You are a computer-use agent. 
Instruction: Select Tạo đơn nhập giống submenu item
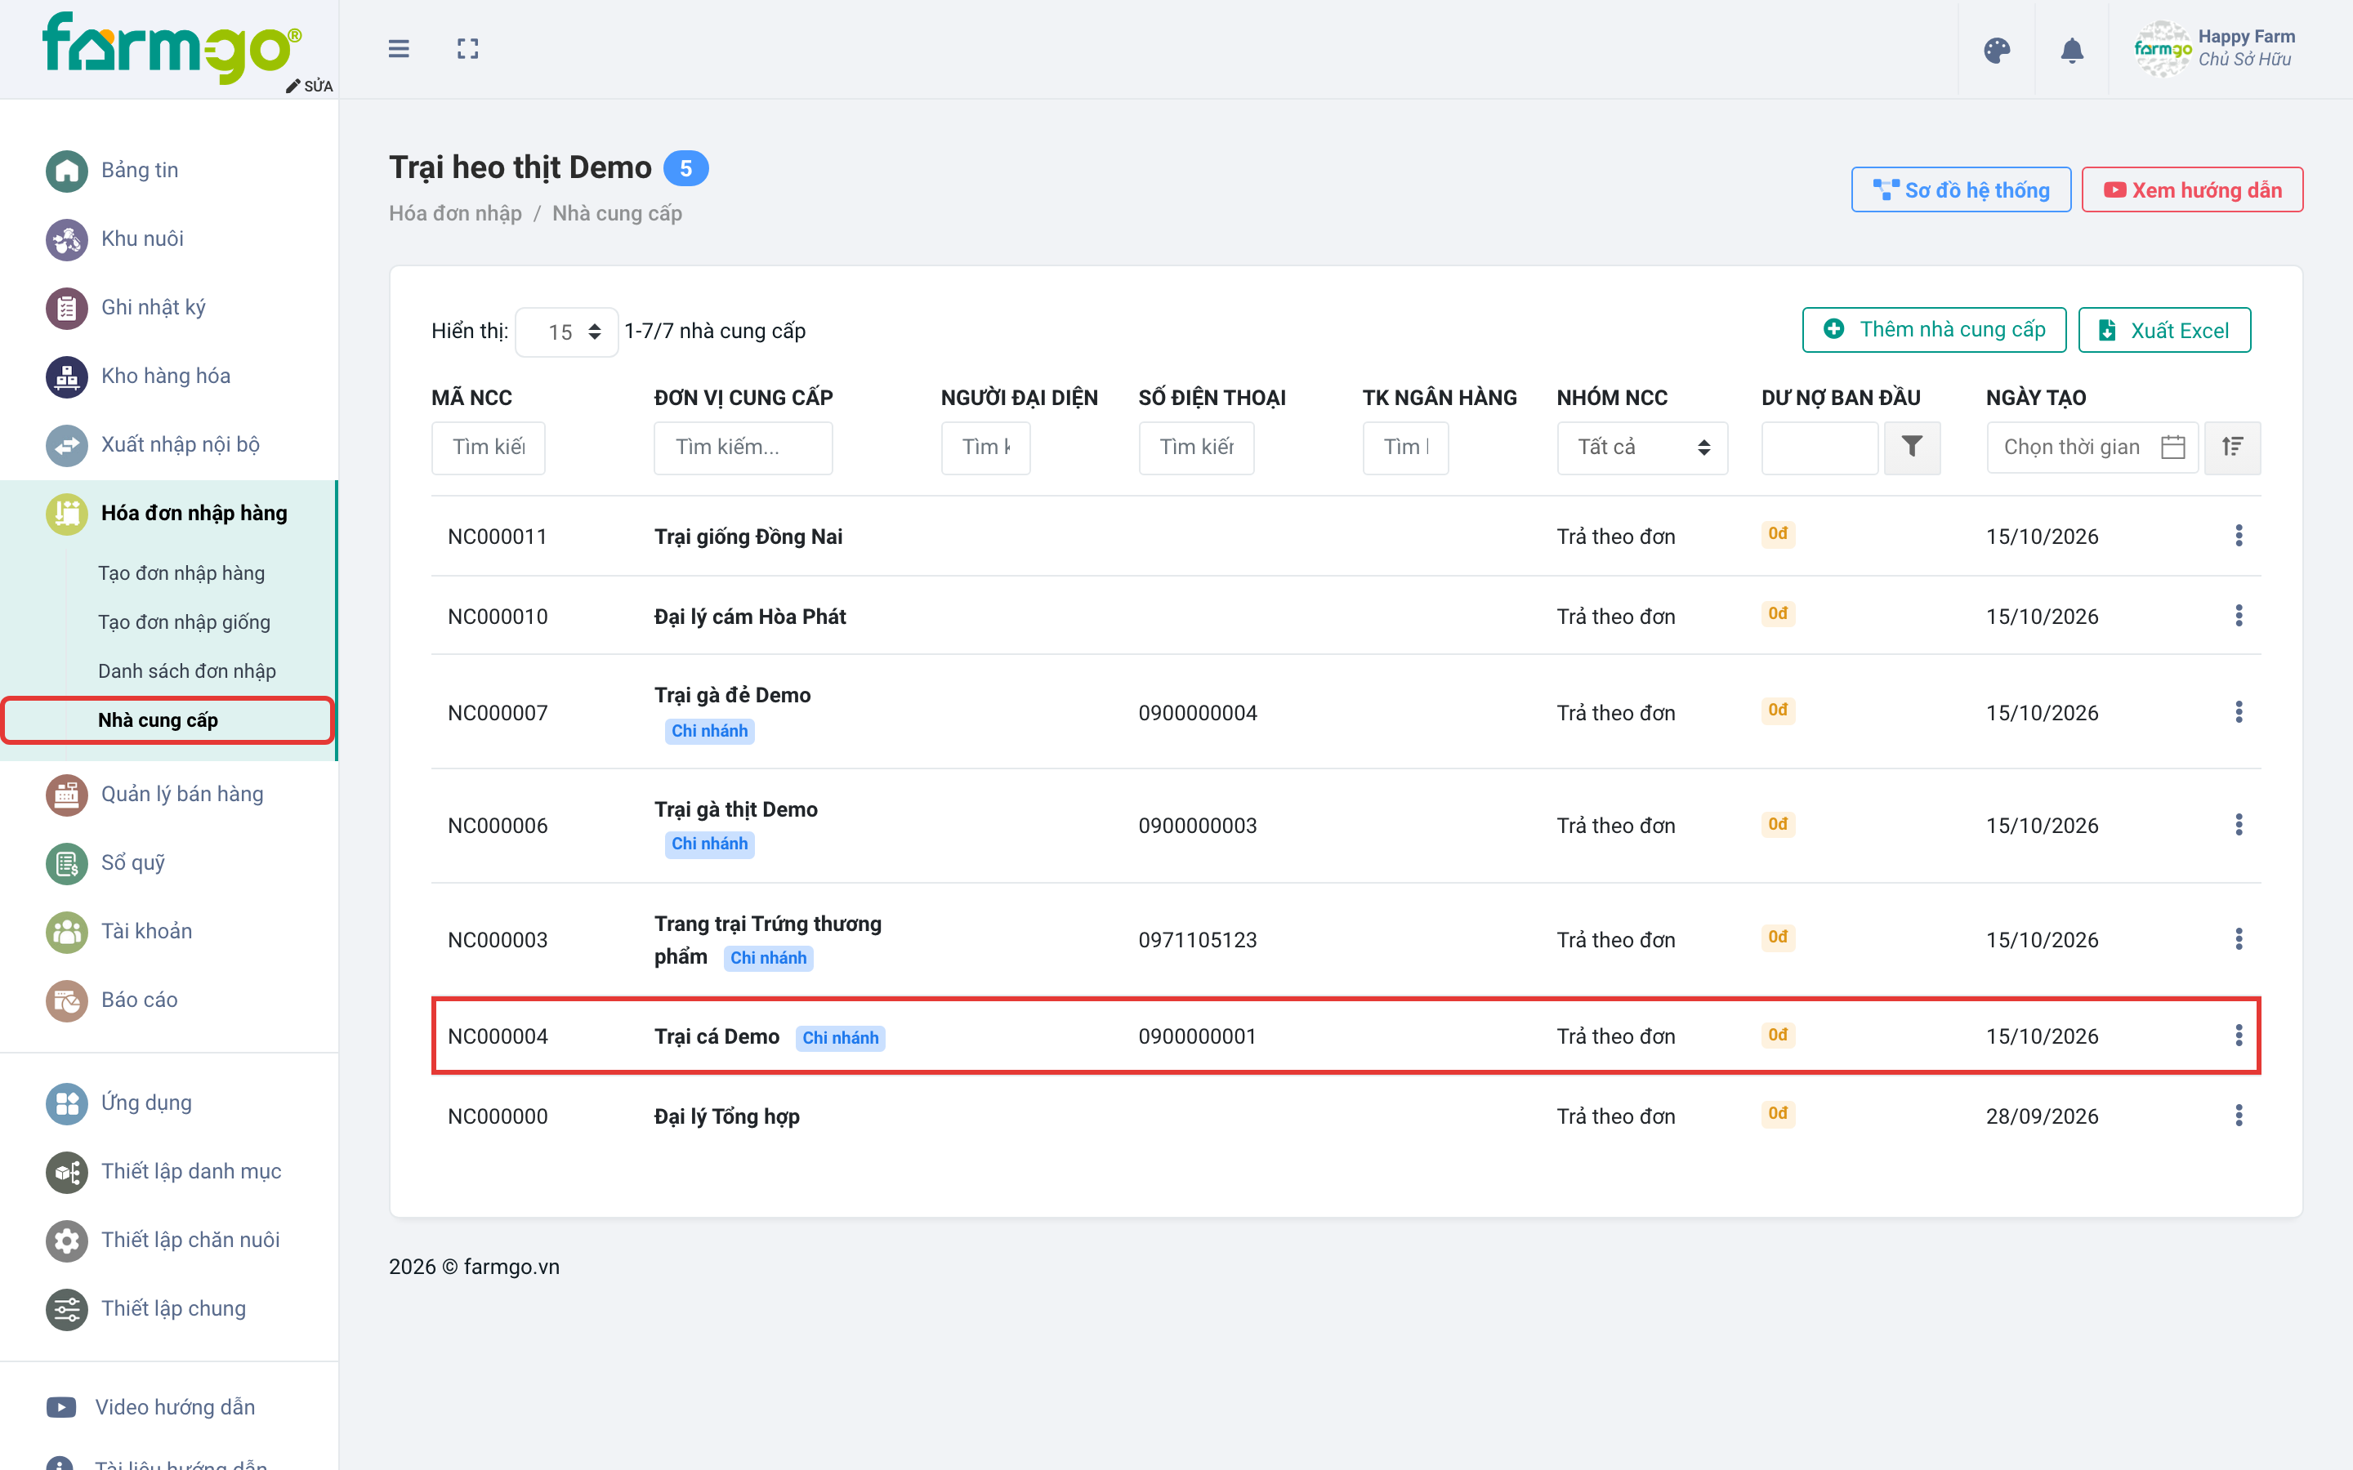coord(184,622)
